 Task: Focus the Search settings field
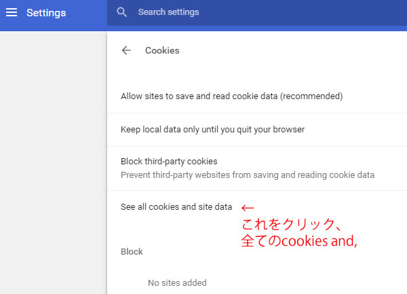[x=257, y=12]
